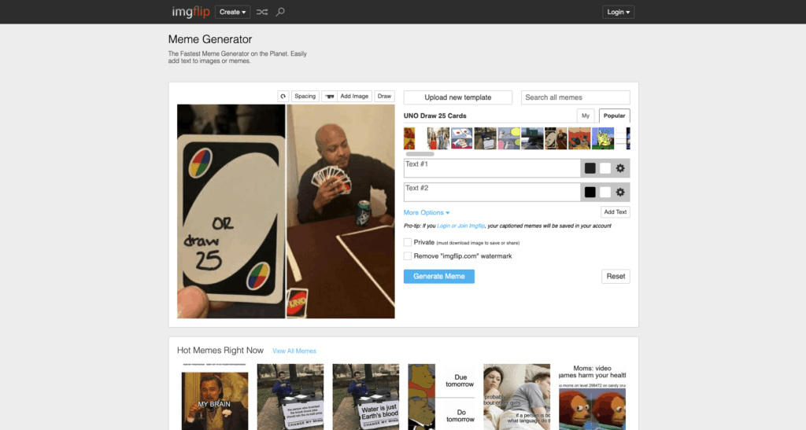
Task: Pick Text #1 outline color swatch (white)
Action: coord(605,168)
